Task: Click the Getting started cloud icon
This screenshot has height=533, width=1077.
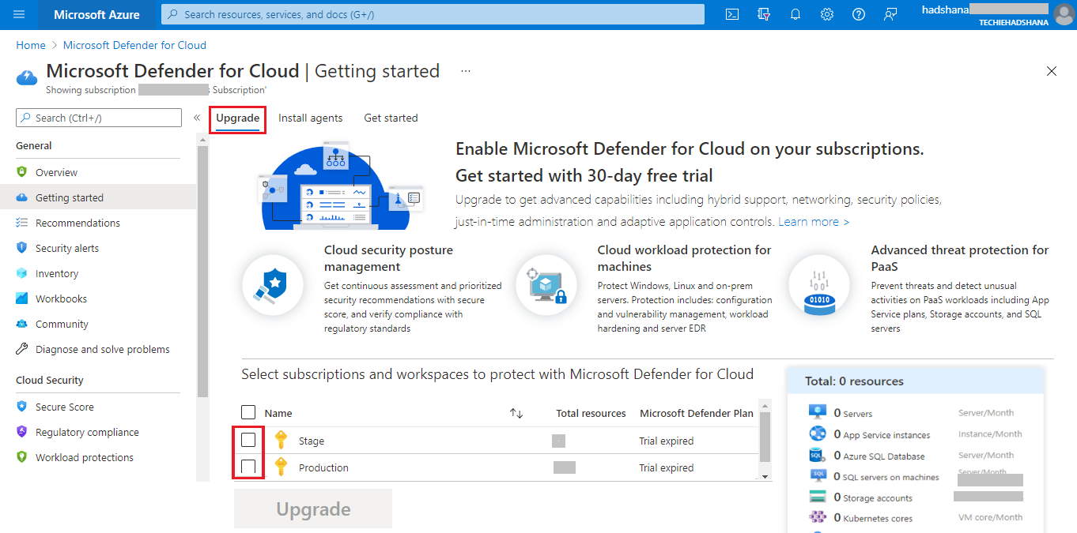Action: [x=21, y=197]
